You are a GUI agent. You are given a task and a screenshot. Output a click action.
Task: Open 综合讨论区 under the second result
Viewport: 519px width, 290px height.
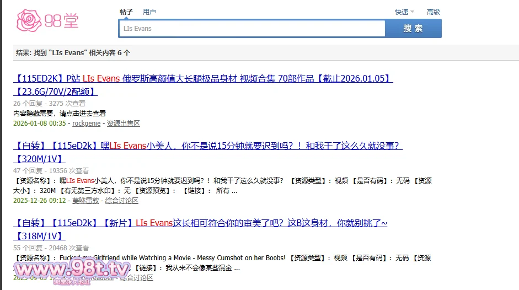pos(121,201)
